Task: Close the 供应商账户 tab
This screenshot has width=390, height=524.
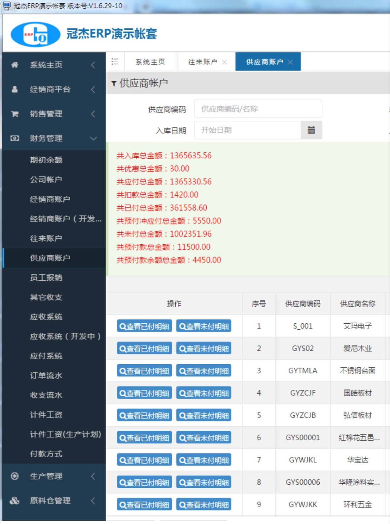Action: click(x=290, y=62)
